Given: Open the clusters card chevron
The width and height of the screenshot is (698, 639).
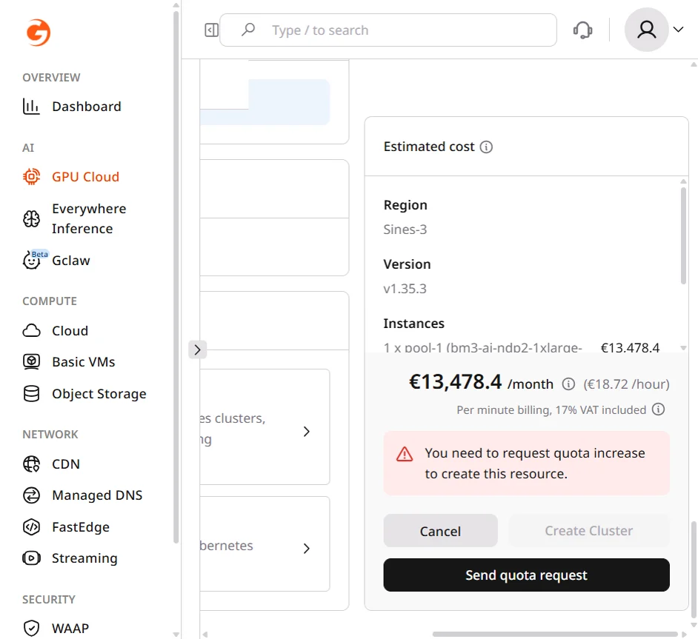Looking at the screenshot, I should click(x=306, y=432).
